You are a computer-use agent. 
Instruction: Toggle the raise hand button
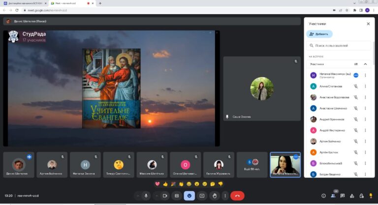(215, 196)
